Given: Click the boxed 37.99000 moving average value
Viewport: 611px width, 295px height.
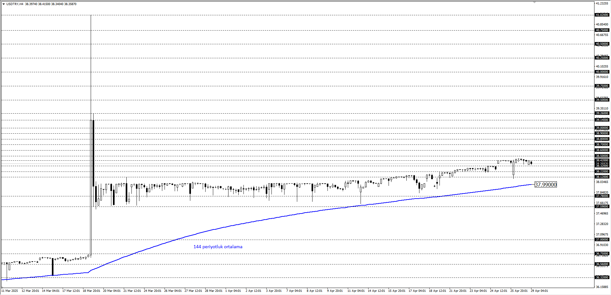Looking at the screenshot, I should point(546,185).
